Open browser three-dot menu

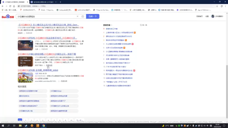225,6
